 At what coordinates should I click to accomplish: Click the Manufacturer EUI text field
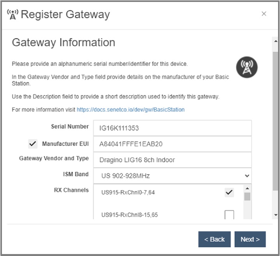[172, 144]
